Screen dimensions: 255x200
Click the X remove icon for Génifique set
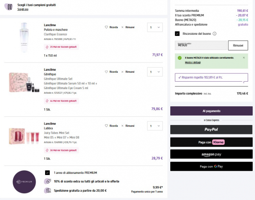(122, 72)
